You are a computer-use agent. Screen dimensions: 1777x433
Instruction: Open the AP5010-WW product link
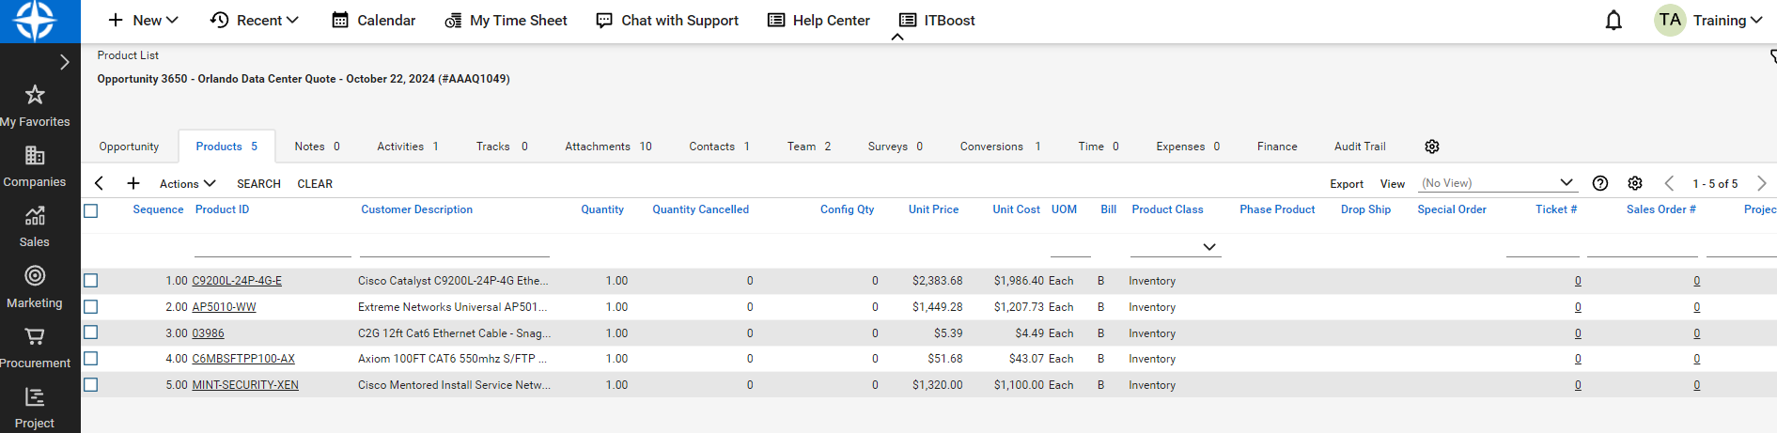point(224,307)
